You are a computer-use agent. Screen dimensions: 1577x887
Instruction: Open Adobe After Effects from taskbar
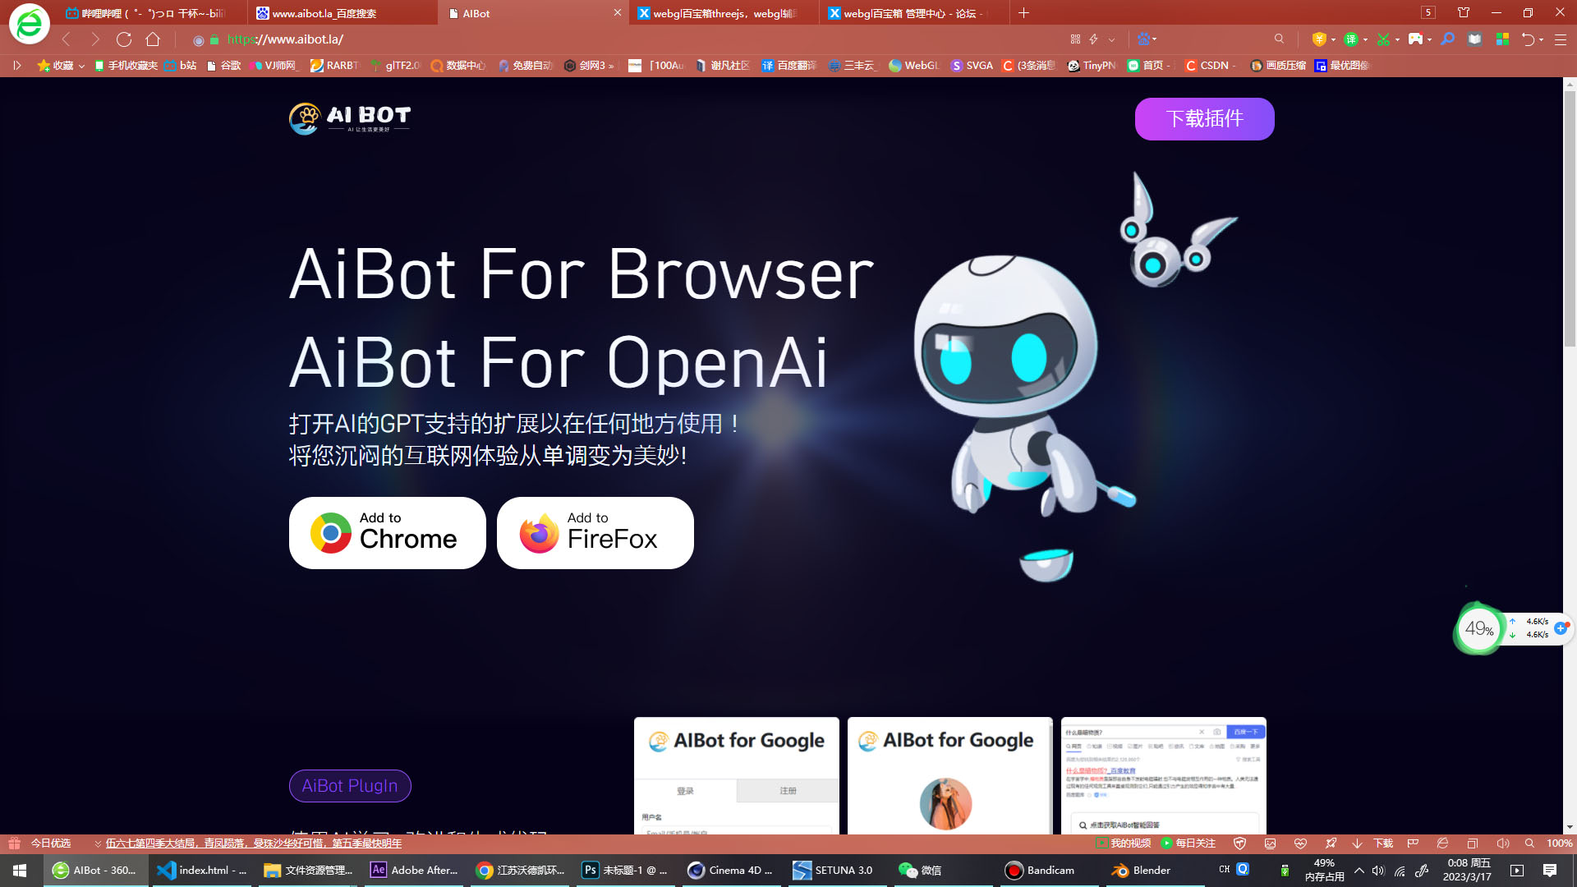point(415,871)
